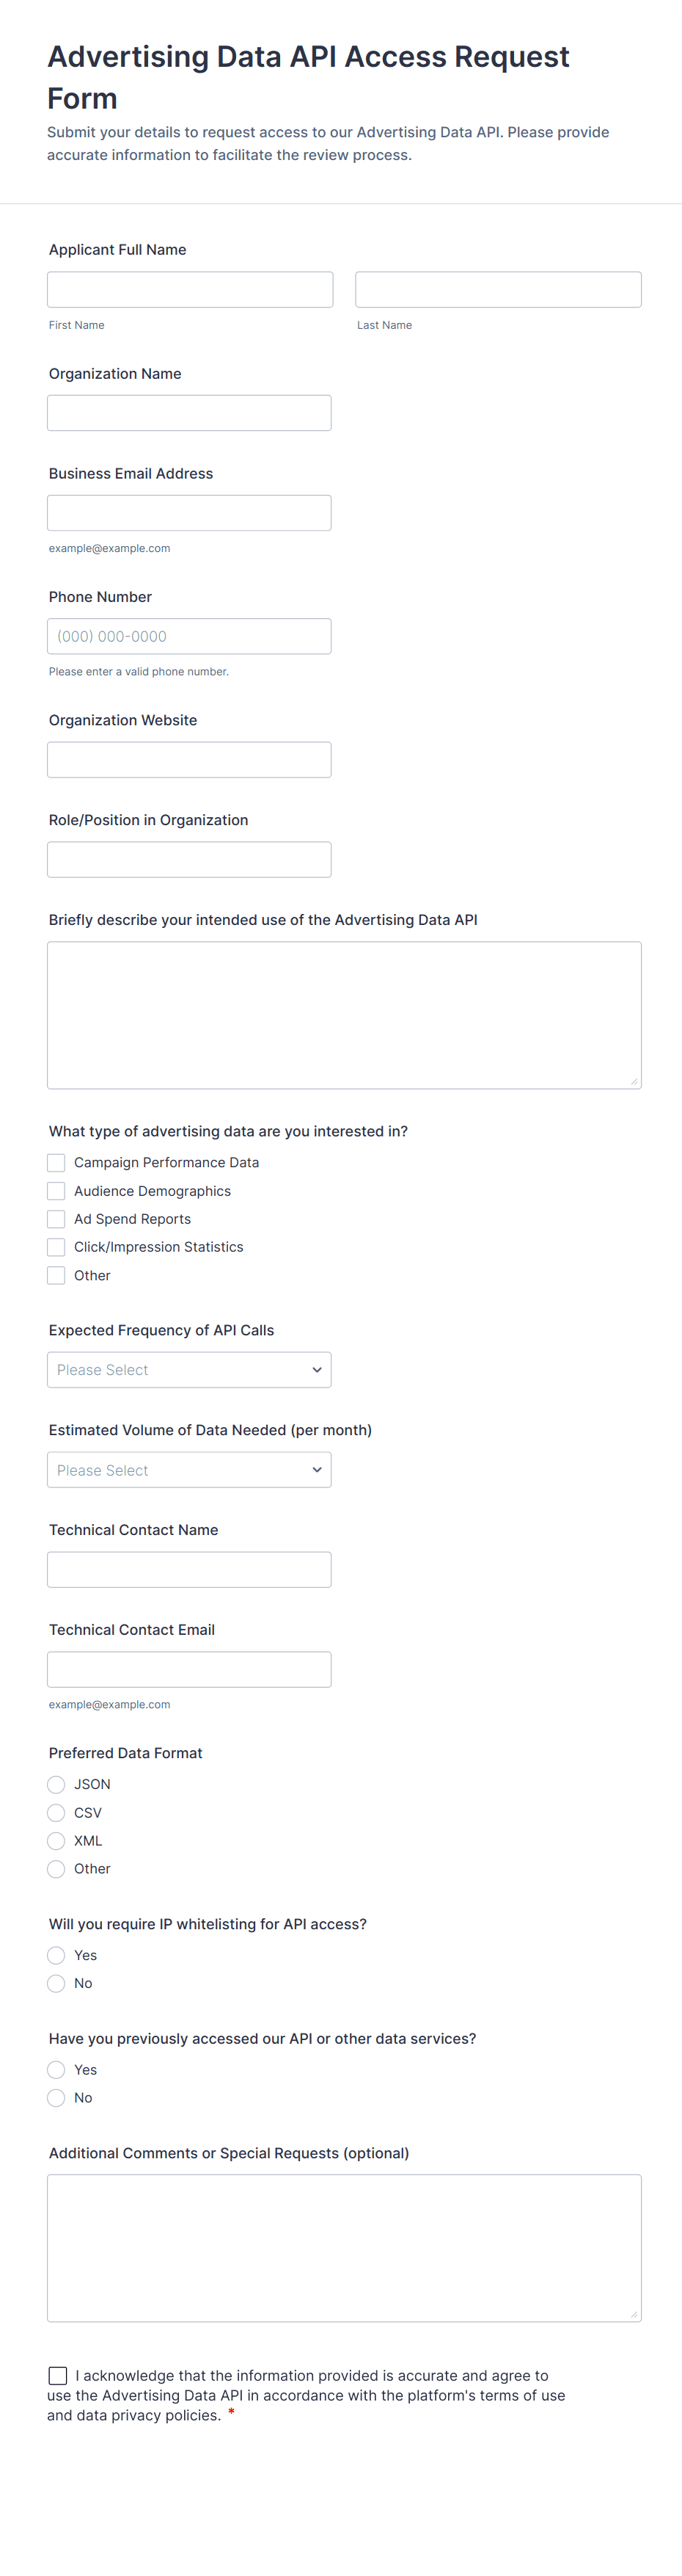The width and height of the screenshot is (682, 2576).
Task: Choose JSON as preferred data format
Action: [57, 1785]
